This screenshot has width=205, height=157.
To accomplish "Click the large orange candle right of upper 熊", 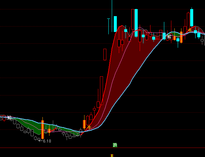I will 181,37.
